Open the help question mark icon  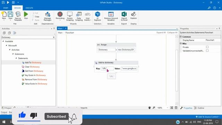coord(215,8)
